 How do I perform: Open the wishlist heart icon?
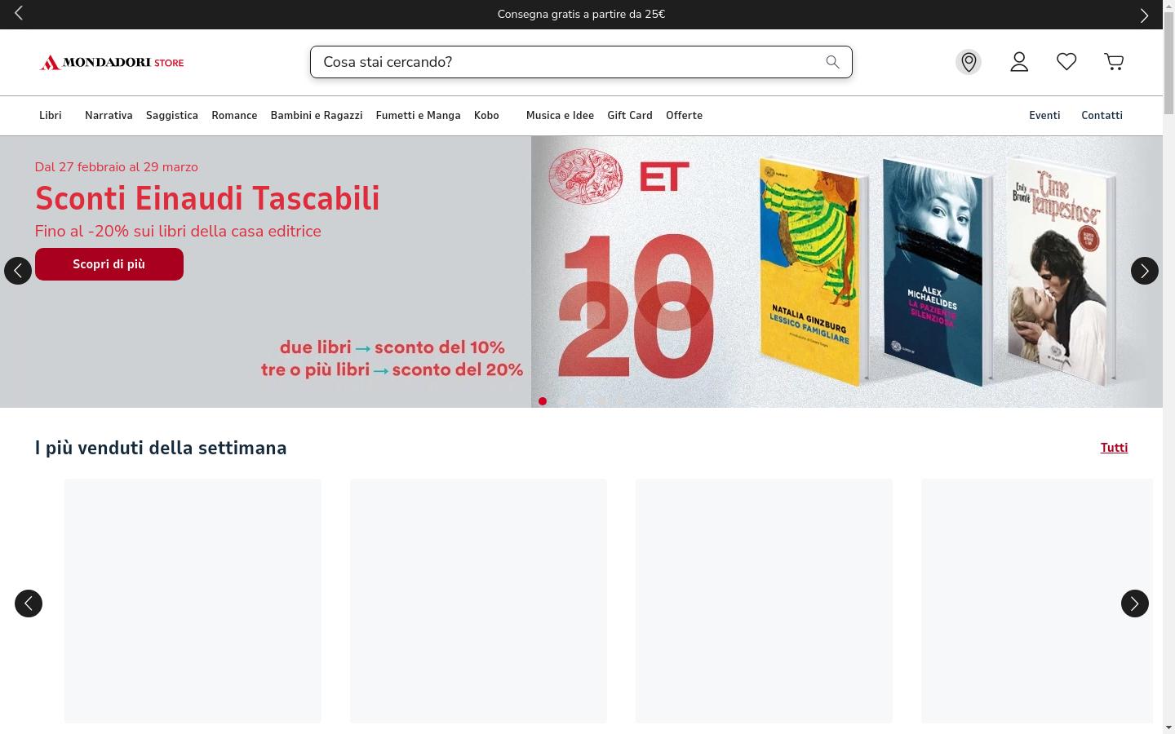(x=1066, y=61)
